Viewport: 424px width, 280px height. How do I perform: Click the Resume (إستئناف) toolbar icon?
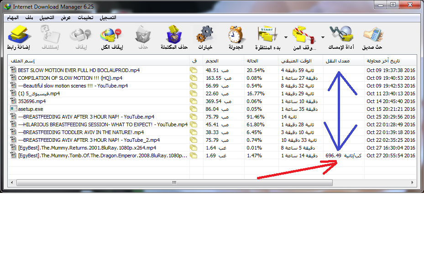click(x=50, y=34)
